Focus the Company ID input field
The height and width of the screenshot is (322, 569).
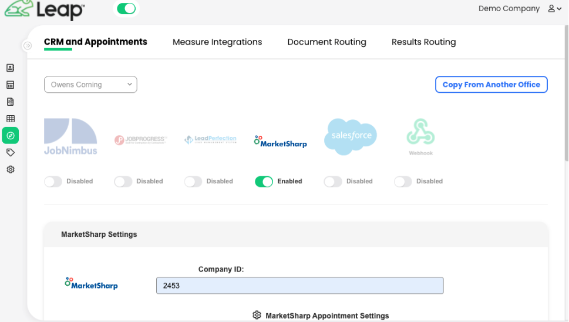point(299,286)
